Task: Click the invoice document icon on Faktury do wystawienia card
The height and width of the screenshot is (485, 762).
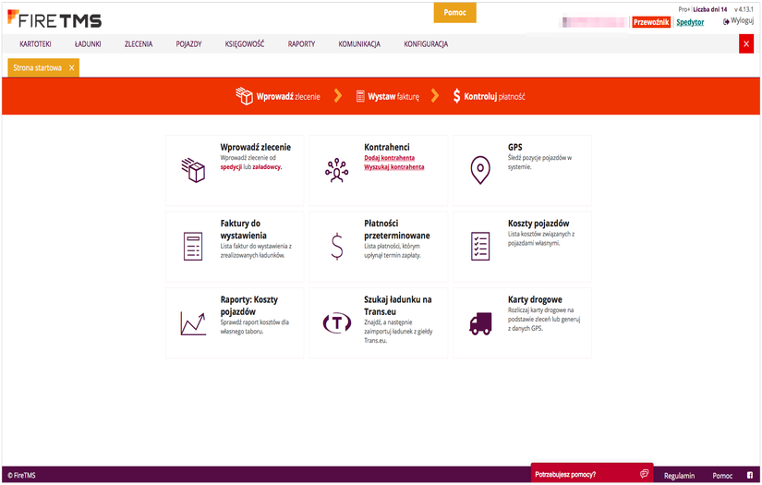Action: (x=193, y=247)
